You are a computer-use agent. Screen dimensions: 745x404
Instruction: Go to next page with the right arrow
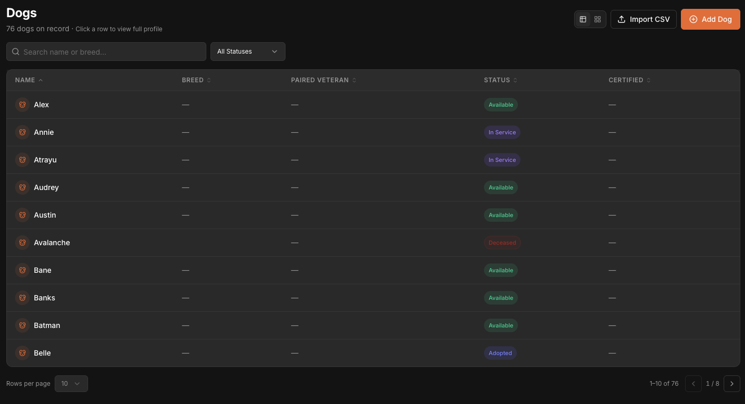pyautogui.click(x=731, y=384)
